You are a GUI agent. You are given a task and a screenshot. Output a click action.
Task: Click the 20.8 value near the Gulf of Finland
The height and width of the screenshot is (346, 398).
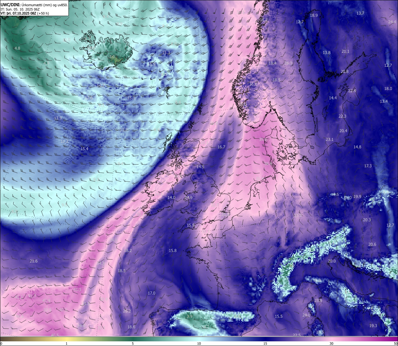345,72
